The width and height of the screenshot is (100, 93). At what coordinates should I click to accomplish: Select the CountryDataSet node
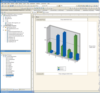[x=10, y=75]
